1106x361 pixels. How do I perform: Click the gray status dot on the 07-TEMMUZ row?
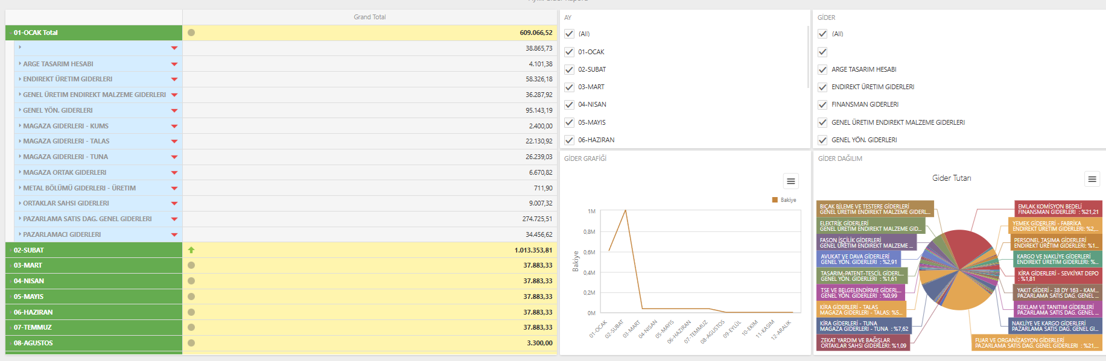tap(191, 327)
